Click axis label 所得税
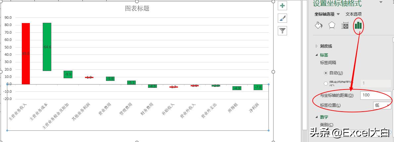Image resolution: width=394 pixels, height=142 pixels. pos(233,108)
